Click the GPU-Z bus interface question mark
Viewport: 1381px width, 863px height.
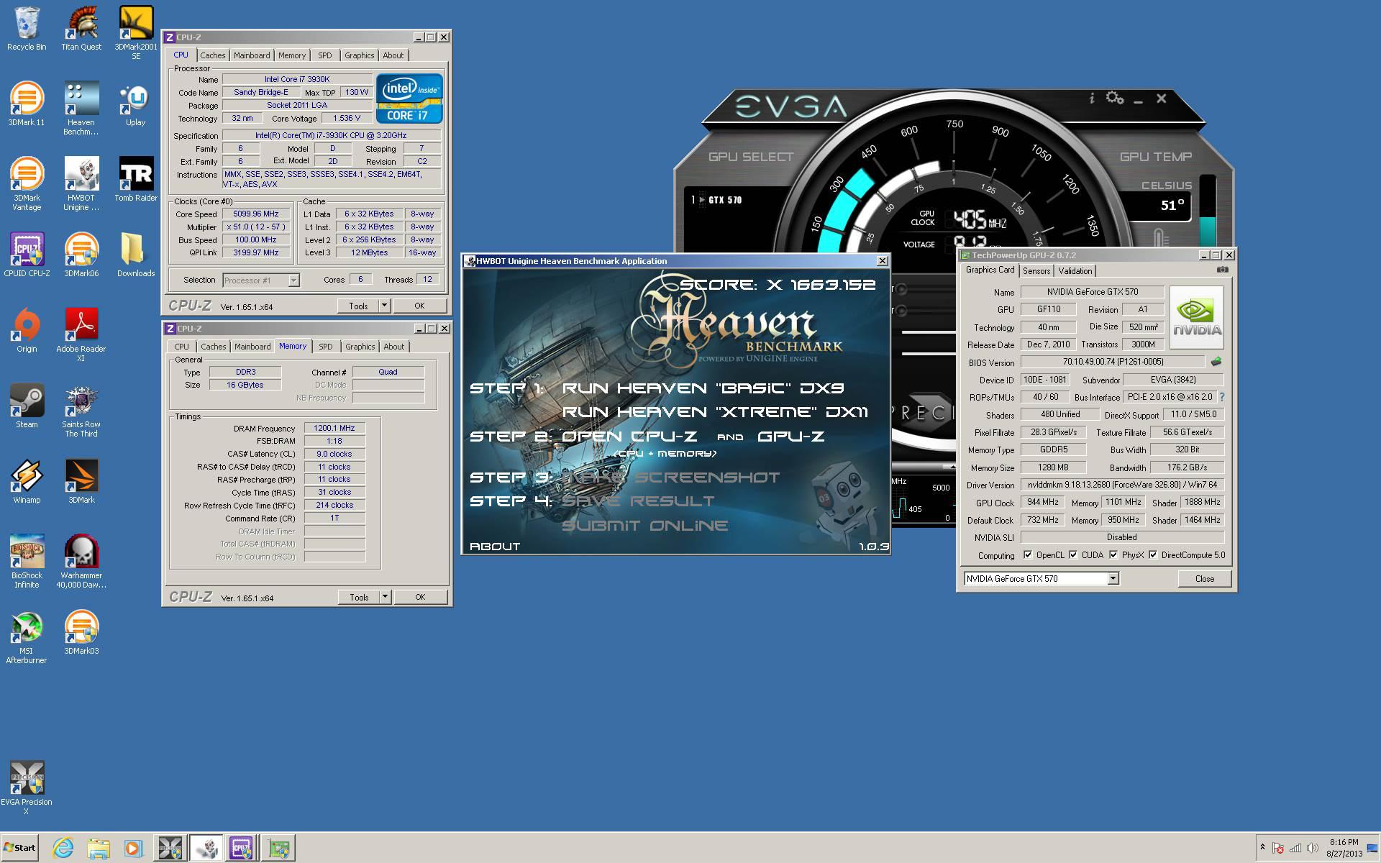pos(1222,397)
